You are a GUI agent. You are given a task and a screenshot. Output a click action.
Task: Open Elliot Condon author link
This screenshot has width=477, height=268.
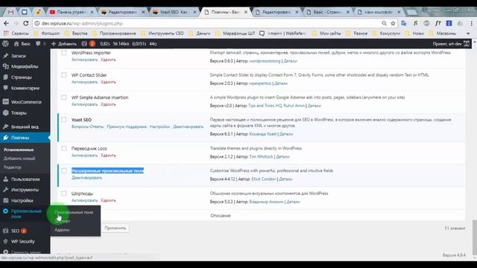(x=263, y=179)
